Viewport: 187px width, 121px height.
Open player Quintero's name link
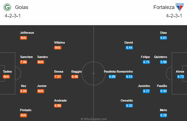(161, 57)
